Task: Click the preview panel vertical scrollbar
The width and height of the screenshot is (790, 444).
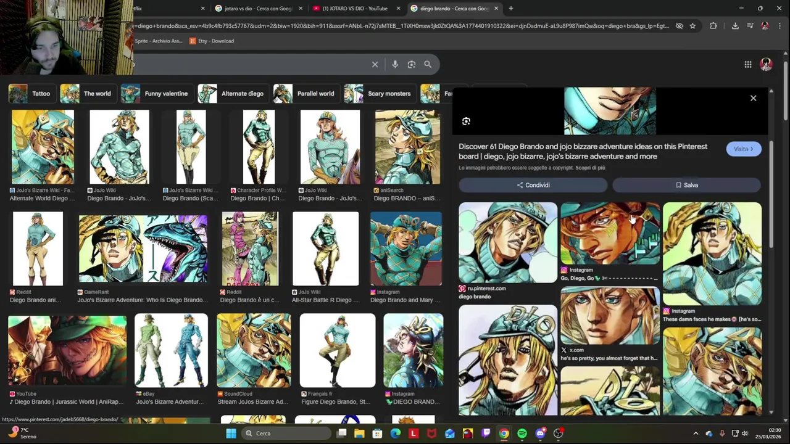Action: pyautogui.click(x=771, y=194)
